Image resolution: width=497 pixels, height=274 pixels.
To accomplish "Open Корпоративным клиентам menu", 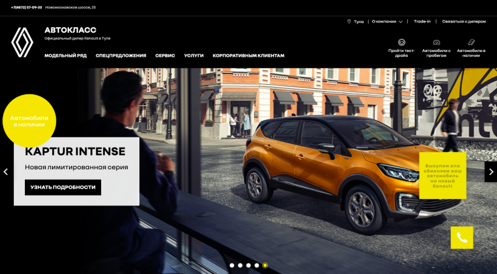I will [x=248, y=56].
